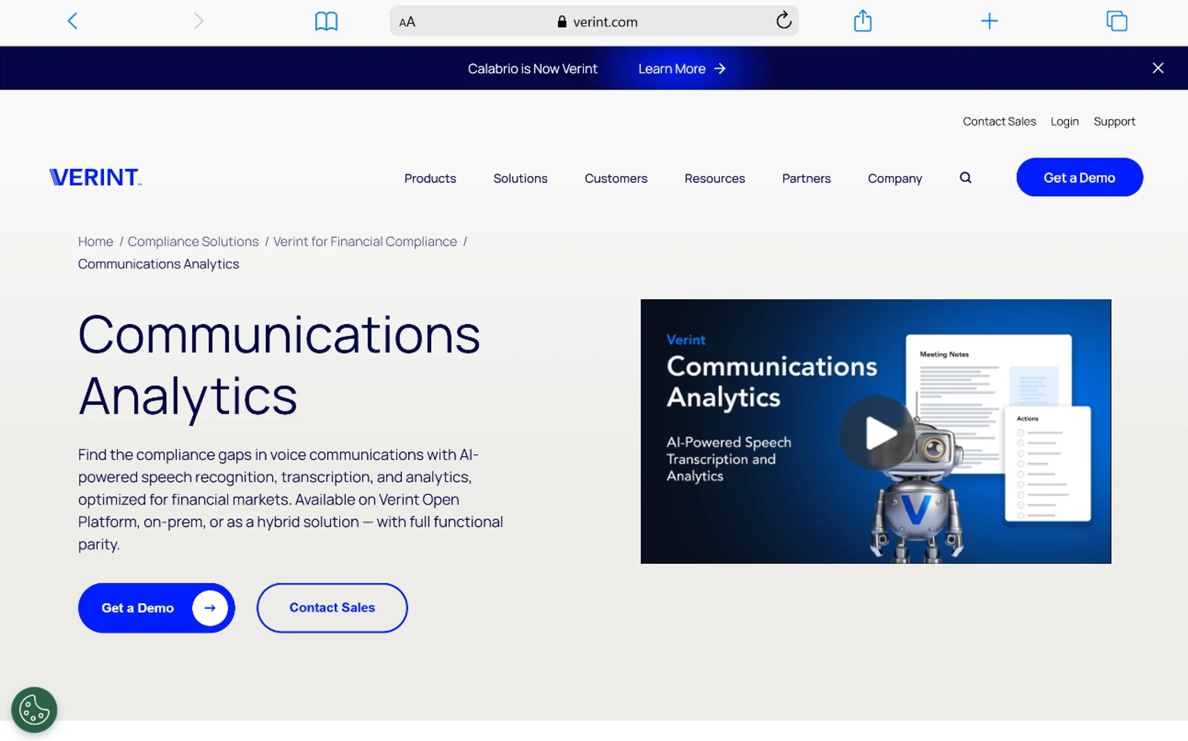Open a new Safari tab
Image resolution: width=1188 pixels, height=741 pixels.
(x=989, y=22)
